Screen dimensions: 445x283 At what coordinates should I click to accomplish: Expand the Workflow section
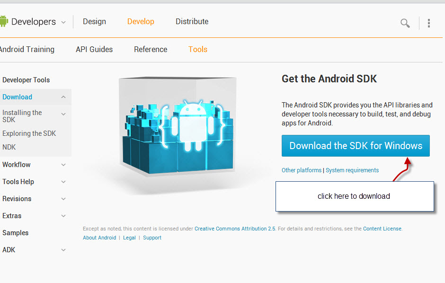point(63,165)
